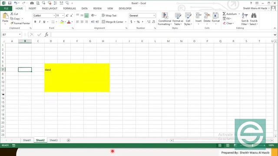Increase the font size

67,16
